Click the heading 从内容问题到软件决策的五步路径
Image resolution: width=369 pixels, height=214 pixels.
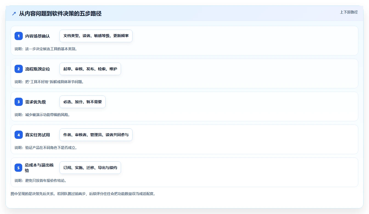(60, 13)
